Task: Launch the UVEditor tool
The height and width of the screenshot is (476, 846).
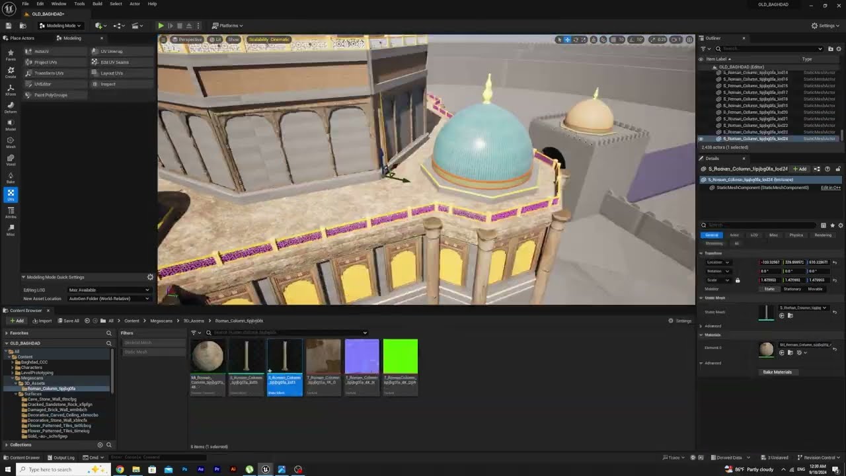Action: coord(56,84)
